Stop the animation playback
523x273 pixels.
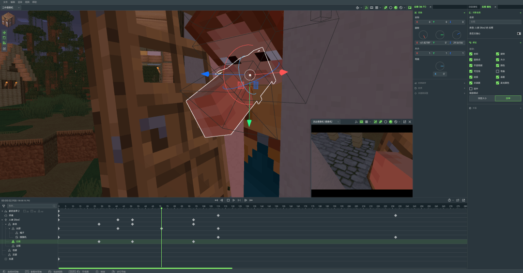pos(228,200)
